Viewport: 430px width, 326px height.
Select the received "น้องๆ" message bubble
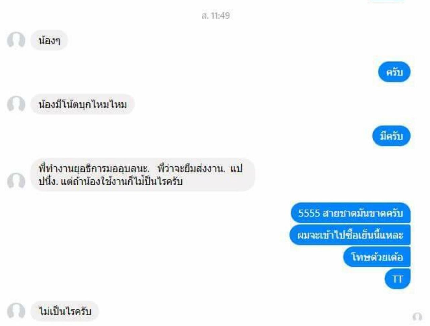[49, 41]
